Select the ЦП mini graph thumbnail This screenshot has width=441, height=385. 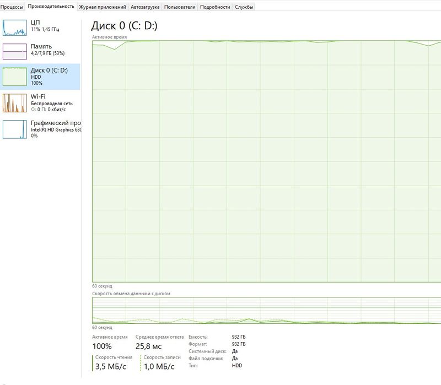click(15, 28)
